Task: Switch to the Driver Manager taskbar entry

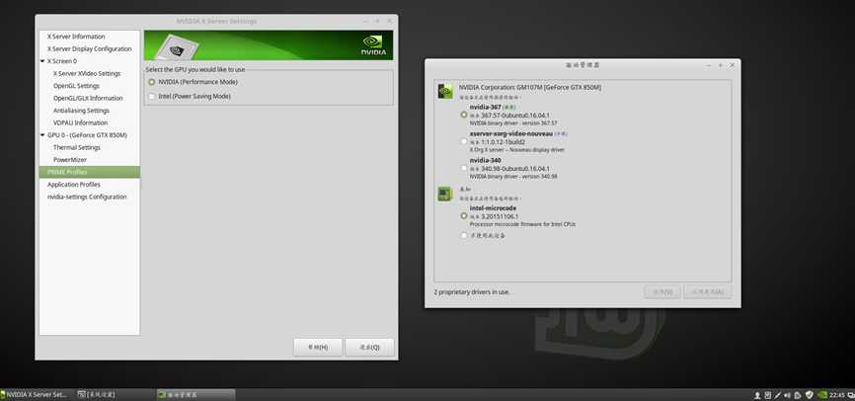Action: 196,394
